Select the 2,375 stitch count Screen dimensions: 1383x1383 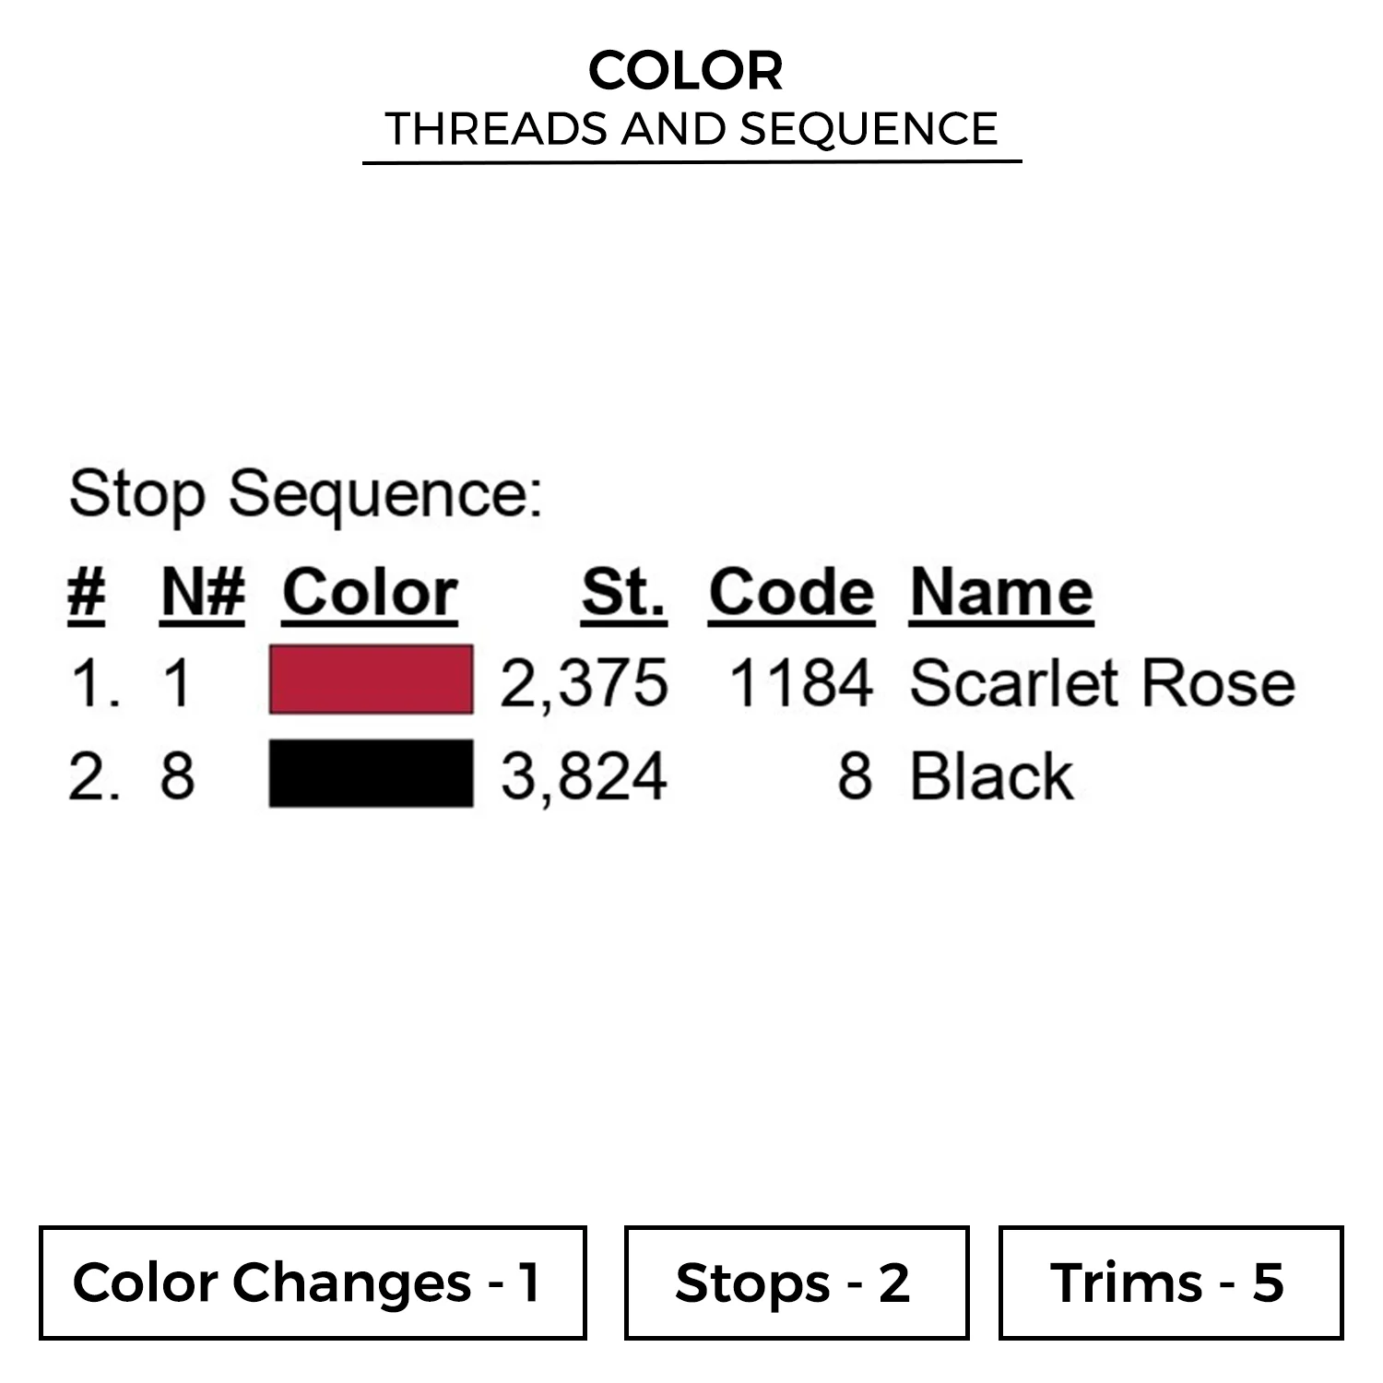click(x=584, y=683)
